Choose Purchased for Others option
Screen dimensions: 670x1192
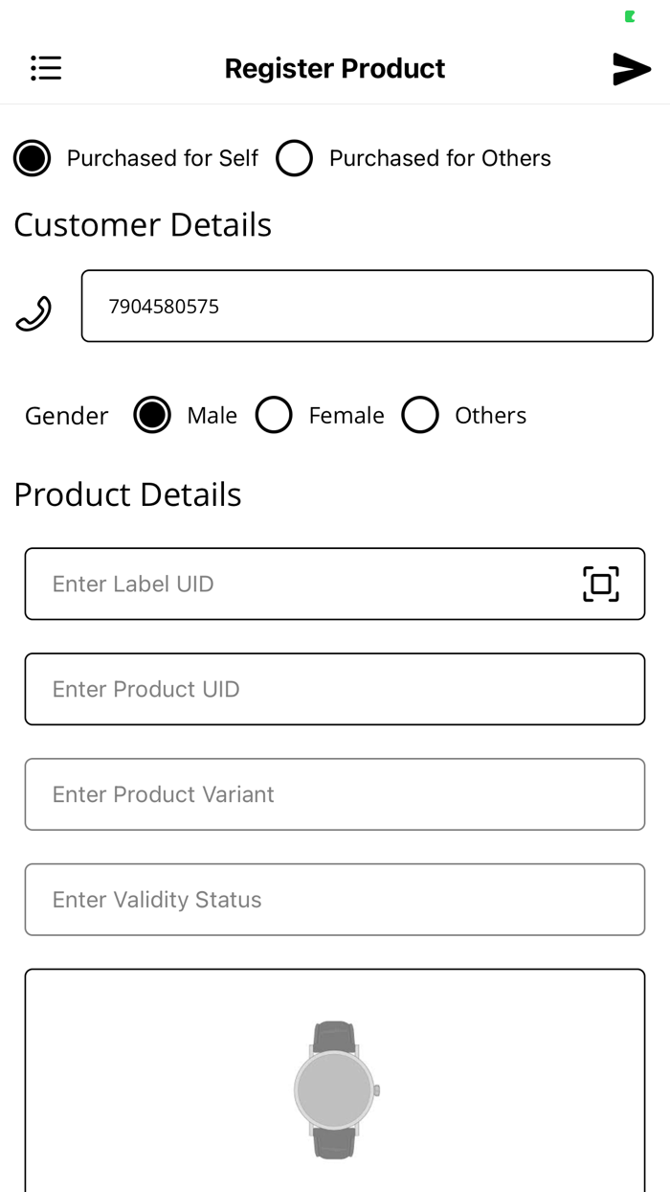point(295,158)
